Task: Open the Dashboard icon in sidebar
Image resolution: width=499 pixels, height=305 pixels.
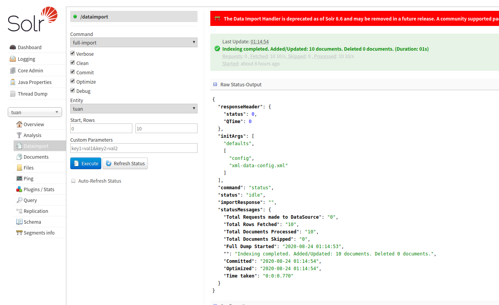Action: [13, 47]
